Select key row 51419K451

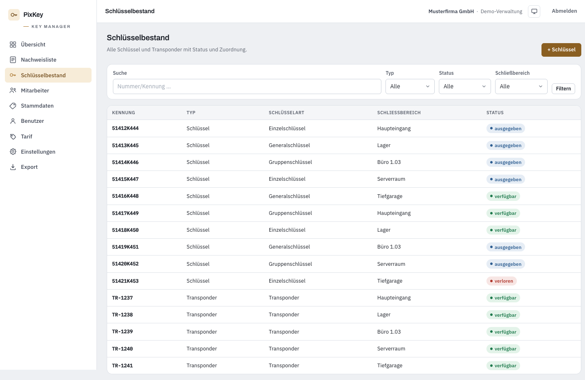[344, 247]
